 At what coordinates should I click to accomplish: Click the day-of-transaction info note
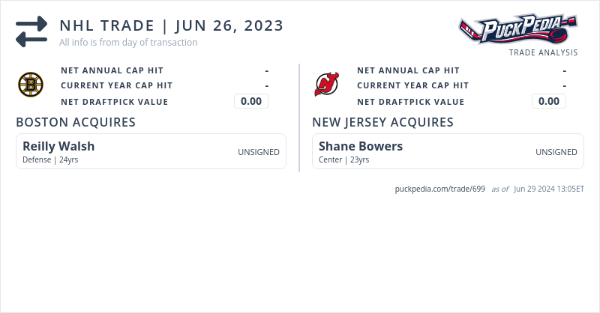(128, 43)
